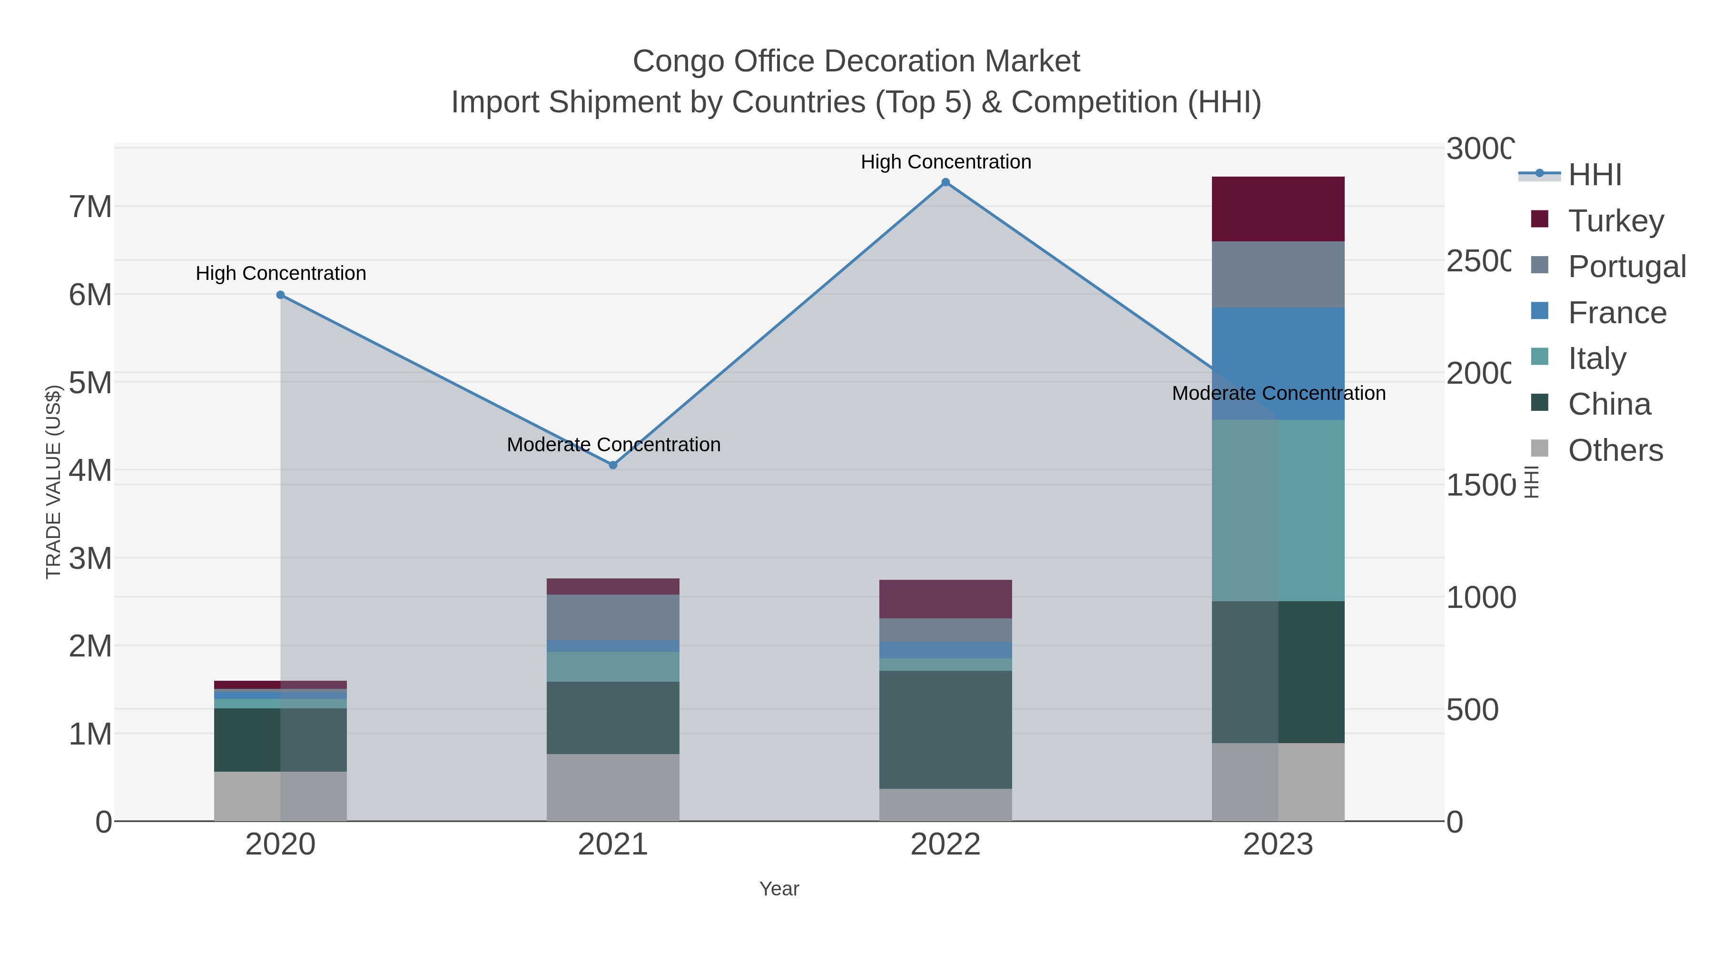Toggle the Portugal series in the legend

pos(1609,266)
